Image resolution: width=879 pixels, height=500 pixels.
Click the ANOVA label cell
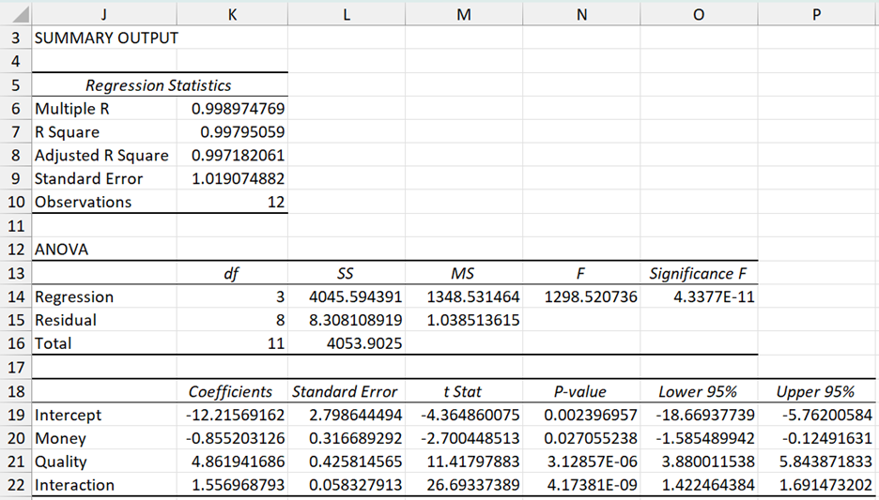click(x=103, y=250)
